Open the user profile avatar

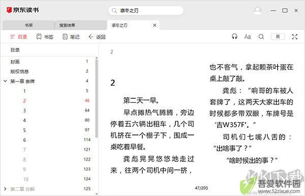(258, 11)
